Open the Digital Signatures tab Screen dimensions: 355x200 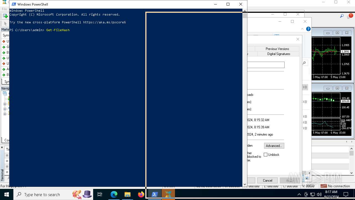(278, 54)
